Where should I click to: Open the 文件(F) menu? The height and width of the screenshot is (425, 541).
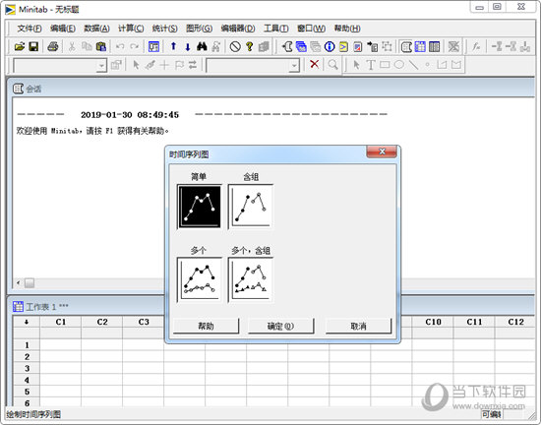click(30, 29)
